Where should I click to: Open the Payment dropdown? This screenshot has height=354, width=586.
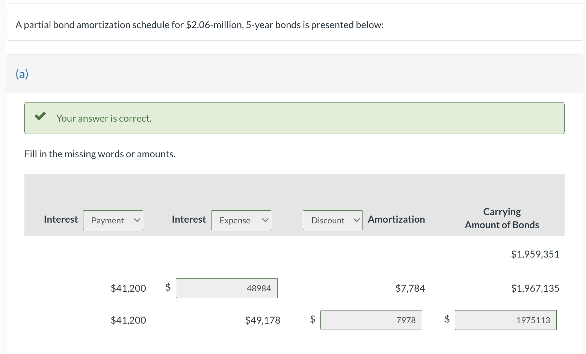click(x=113, y=220)
